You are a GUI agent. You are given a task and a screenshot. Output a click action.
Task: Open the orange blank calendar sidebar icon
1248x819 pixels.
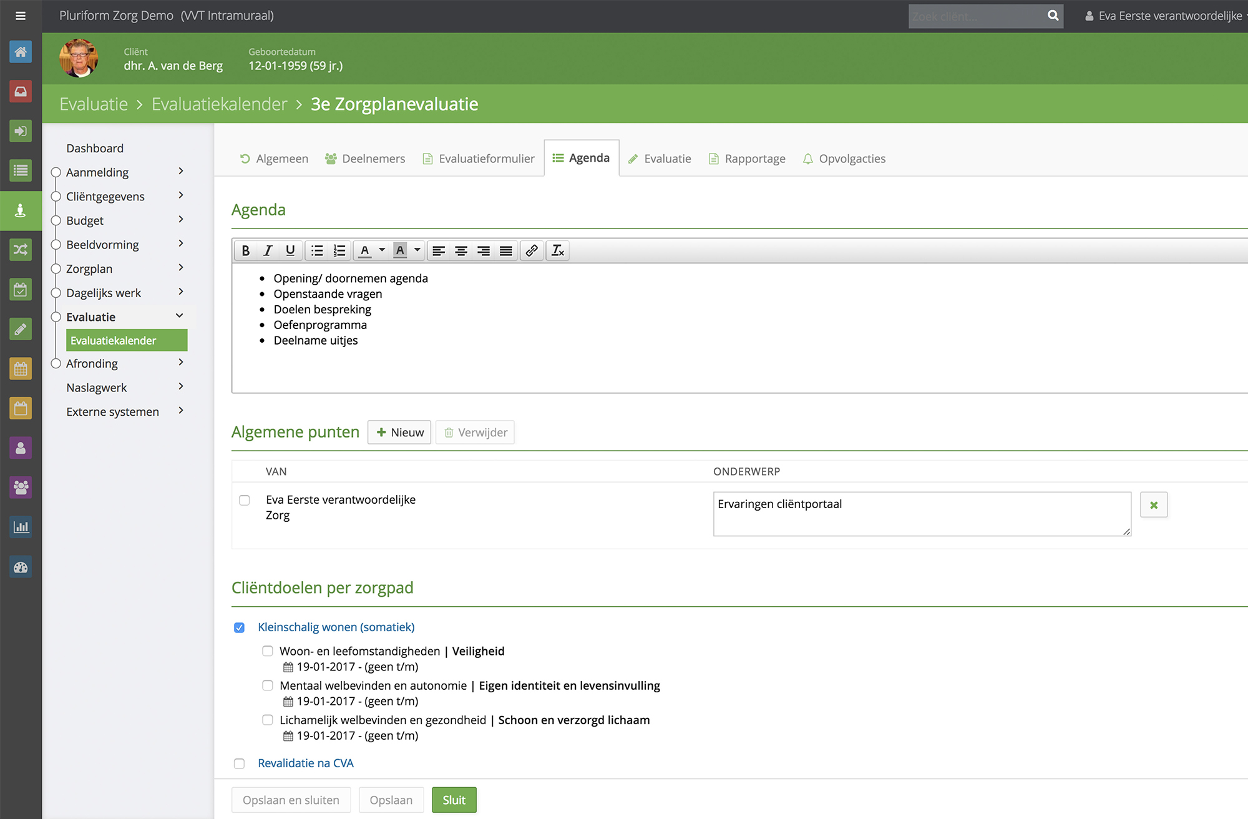pos(21,409)
